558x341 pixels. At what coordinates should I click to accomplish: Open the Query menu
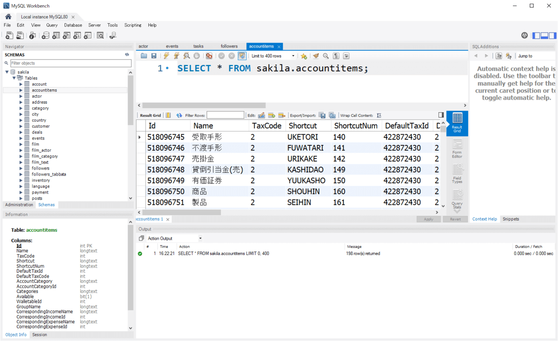[52, 25]
